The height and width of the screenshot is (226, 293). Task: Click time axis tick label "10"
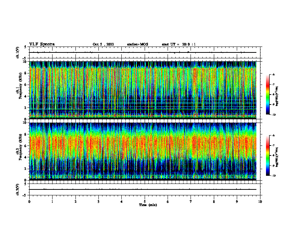260,202
